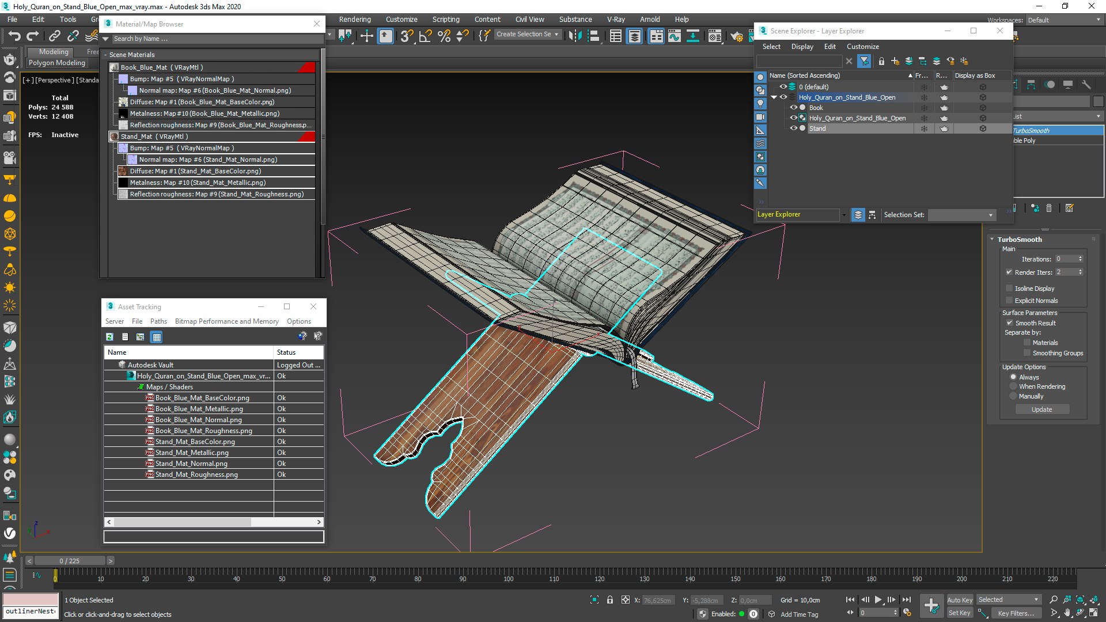Open Time Configuration clock icon
1106x622 pixels.
click(907, 613)
